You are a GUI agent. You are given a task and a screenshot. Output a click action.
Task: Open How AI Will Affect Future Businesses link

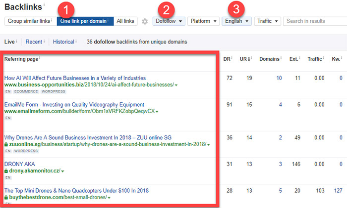click(x=75, y=78)
